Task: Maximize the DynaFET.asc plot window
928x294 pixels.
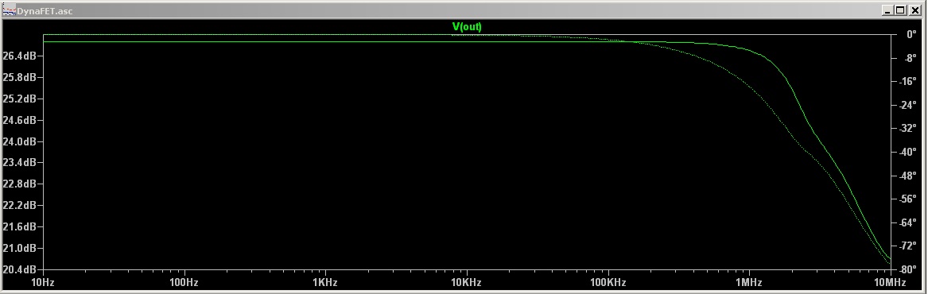Action: (900, 10)
